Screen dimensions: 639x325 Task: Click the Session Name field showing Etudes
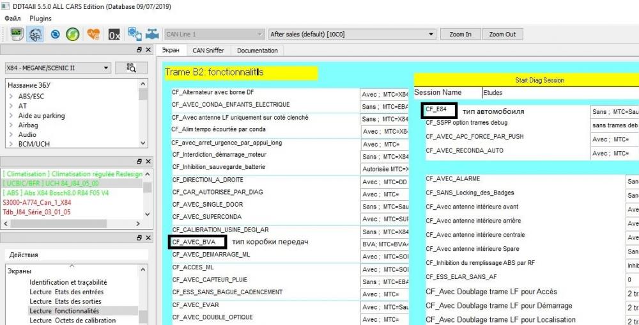(x=561, y=93)
